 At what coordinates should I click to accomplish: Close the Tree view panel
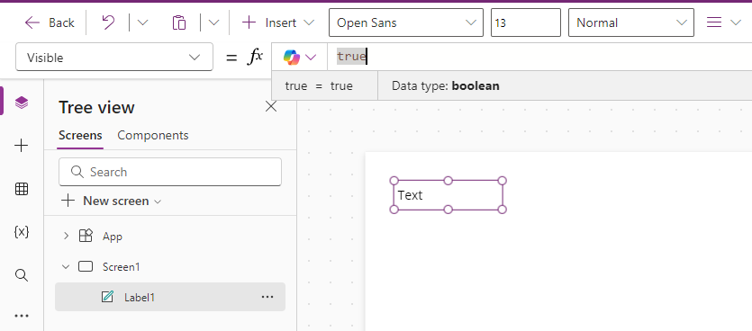point(271,106)
